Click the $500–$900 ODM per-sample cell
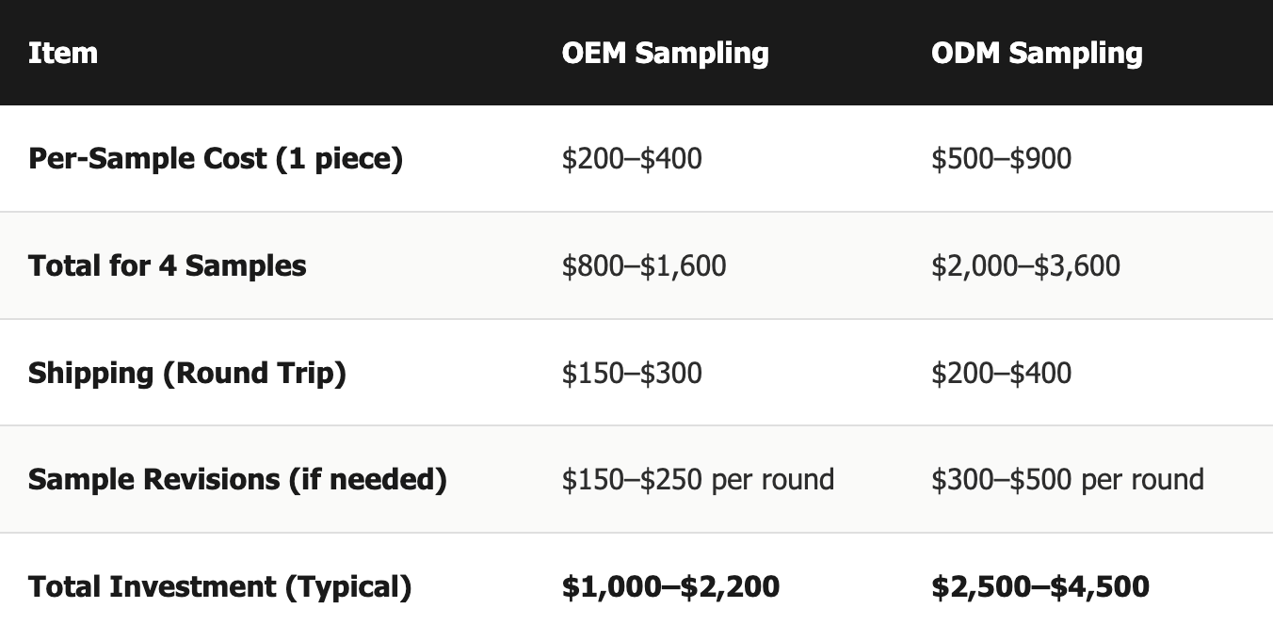Image resolution: width=1273 pixels, height=640 pixels. point(1001,159)
